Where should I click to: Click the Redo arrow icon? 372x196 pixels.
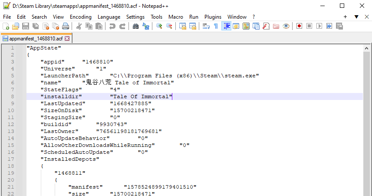[122, 26]
